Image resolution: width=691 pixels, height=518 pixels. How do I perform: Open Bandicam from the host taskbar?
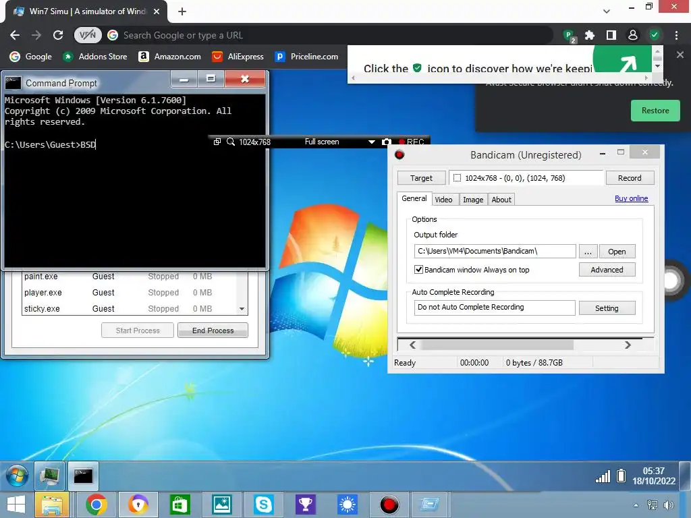click(x=389, y=505)
